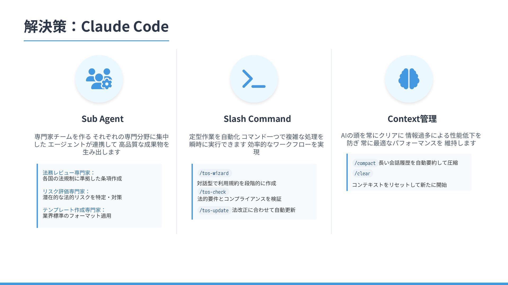This screenshot has height=285, width=508.
Task: Select text 長い会話履歴を自動要約して圧縮
Action: (418, 163)
